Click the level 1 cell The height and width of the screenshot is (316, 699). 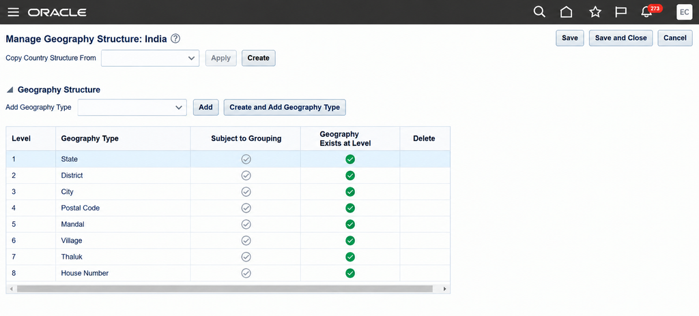[x=31, y=159]
